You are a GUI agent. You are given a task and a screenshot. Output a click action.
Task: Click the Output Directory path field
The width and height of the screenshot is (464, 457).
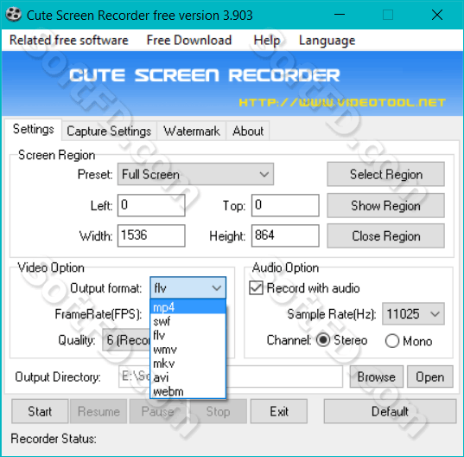[x=231, y=377]
